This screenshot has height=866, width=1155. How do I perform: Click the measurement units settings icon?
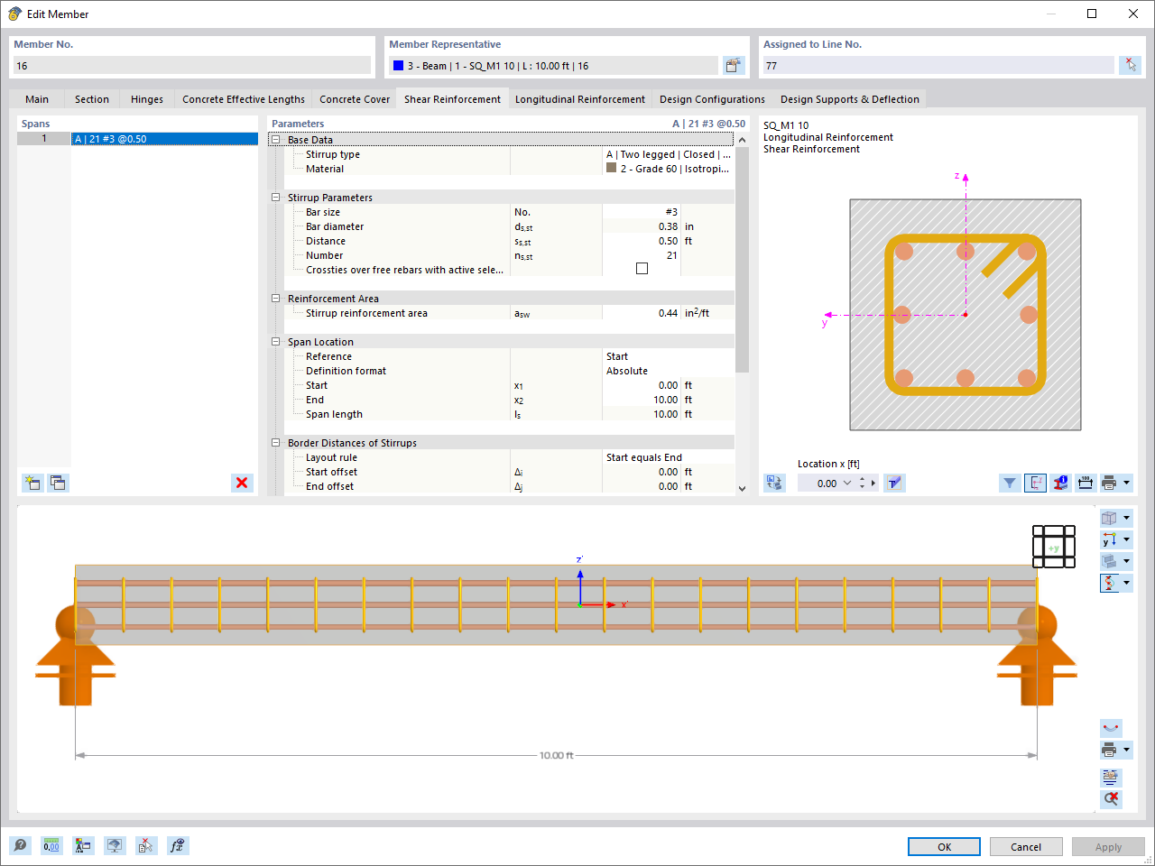pyautogui.click(x=51, y=845)
